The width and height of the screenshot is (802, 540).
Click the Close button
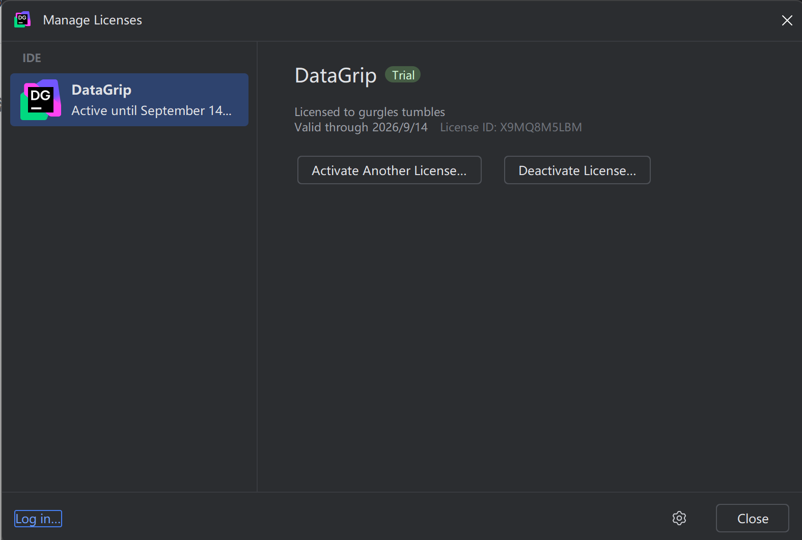coord(753,518)
